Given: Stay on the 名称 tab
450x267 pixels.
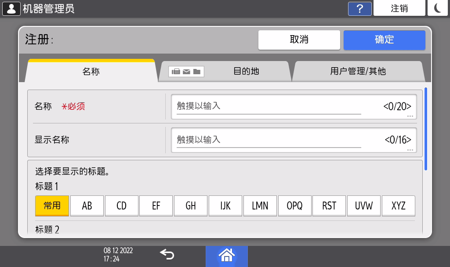Looking at the screenshot, I should coord(91,71).
